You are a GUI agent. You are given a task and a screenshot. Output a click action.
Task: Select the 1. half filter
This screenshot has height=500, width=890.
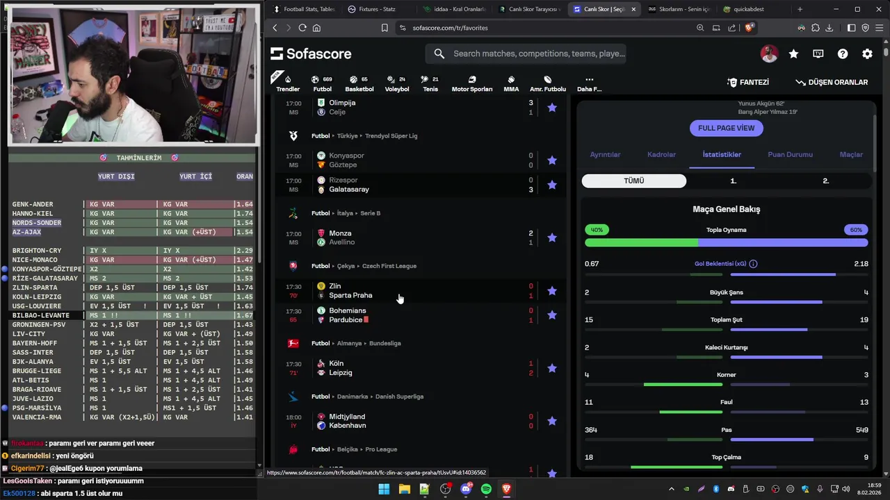click(x=733, y=181)
